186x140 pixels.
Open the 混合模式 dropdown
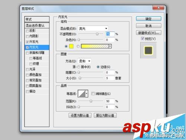point(93,29)
